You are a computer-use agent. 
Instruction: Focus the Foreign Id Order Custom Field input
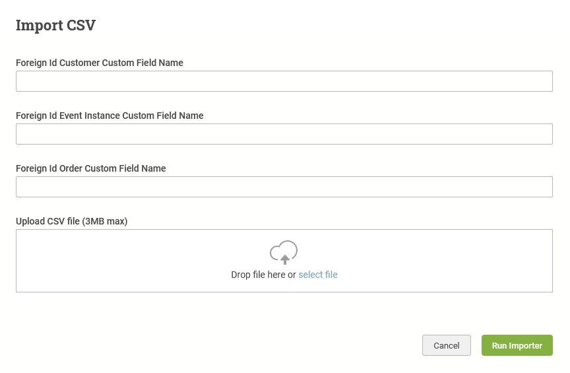pyautogui.click(x=284, y=187)
